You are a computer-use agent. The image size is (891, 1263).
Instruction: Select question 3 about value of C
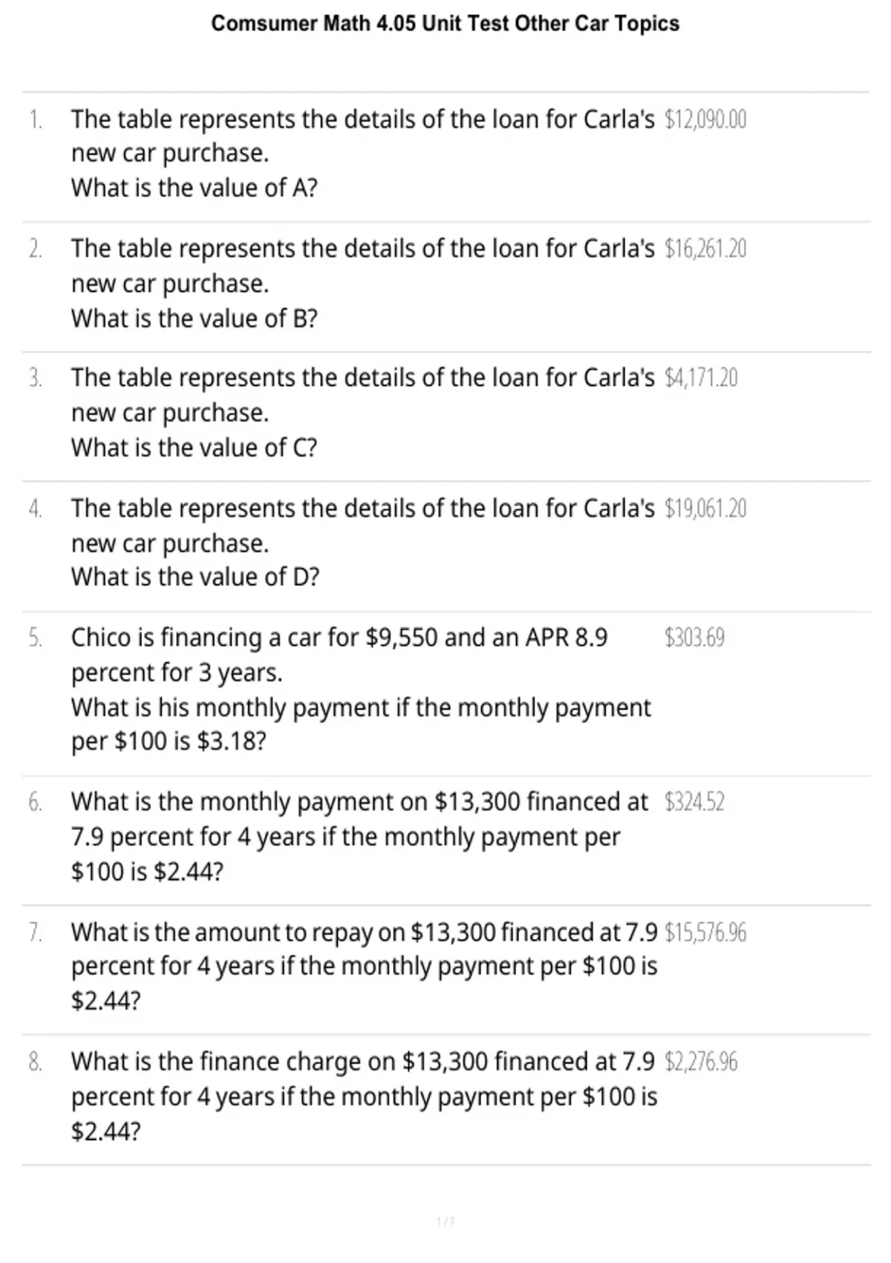pos(363,412)
